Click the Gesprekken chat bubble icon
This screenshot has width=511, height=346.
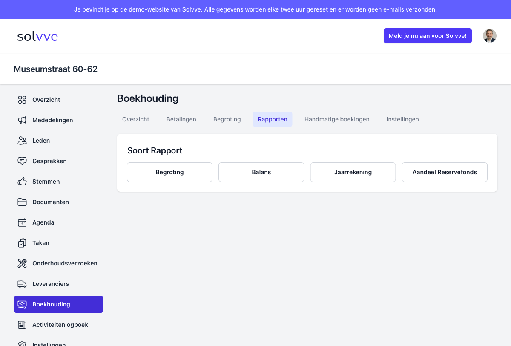click(22, 161)
